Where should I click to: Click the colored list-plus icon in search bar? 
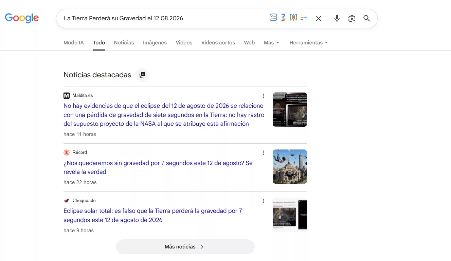click(303, 18)
